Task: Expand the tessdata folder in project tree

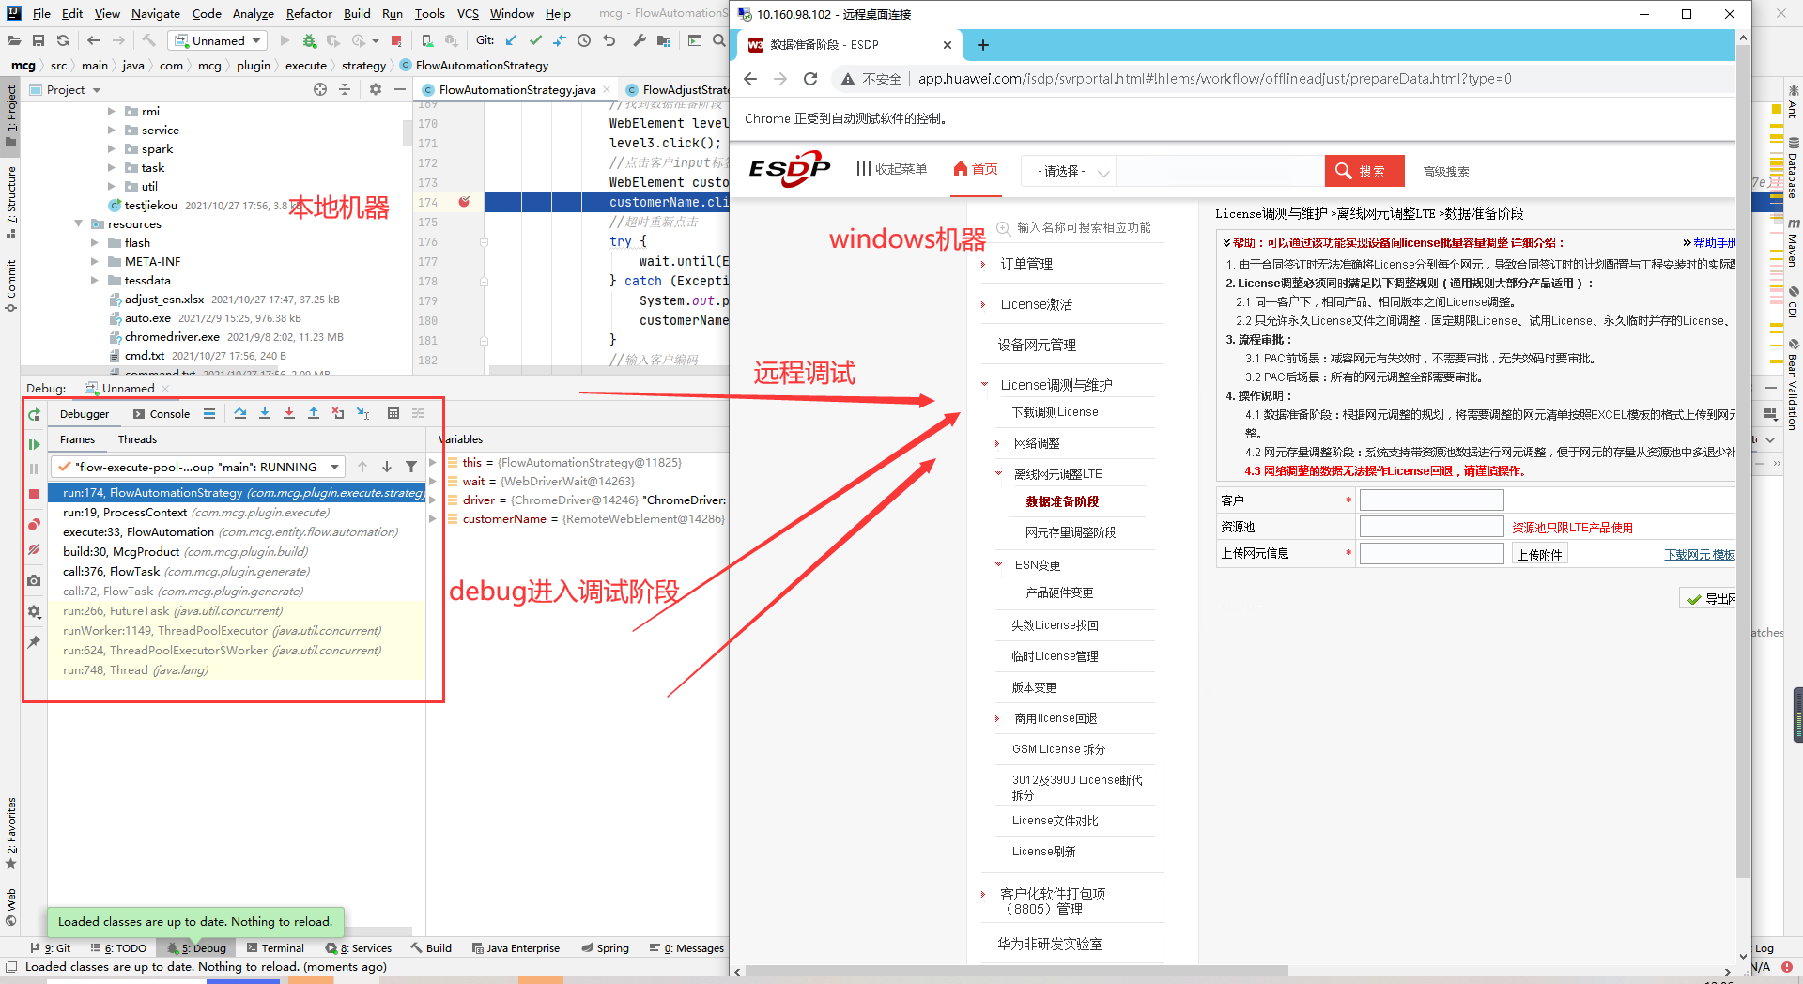Action: [95, 280]
